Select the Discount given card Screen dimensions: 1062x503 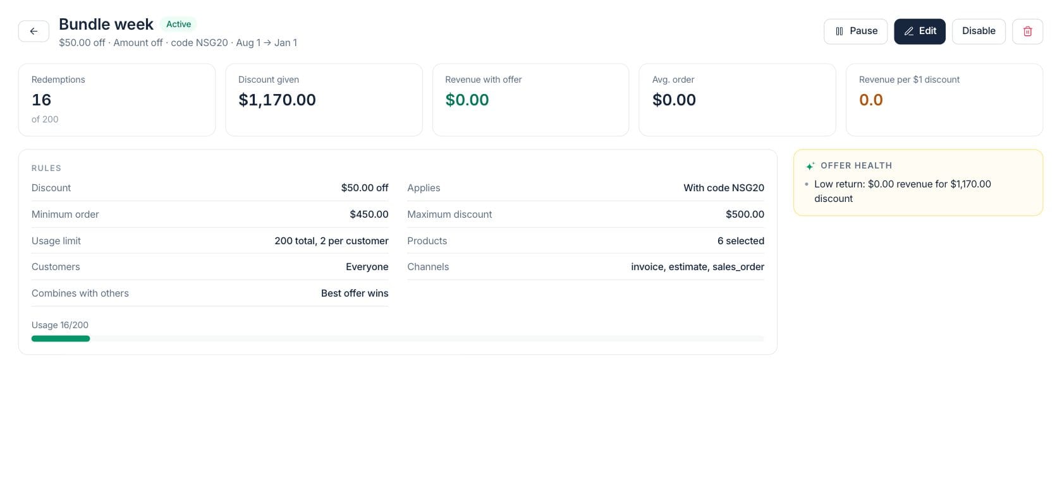pyautogui.click(x=324, y=100)
